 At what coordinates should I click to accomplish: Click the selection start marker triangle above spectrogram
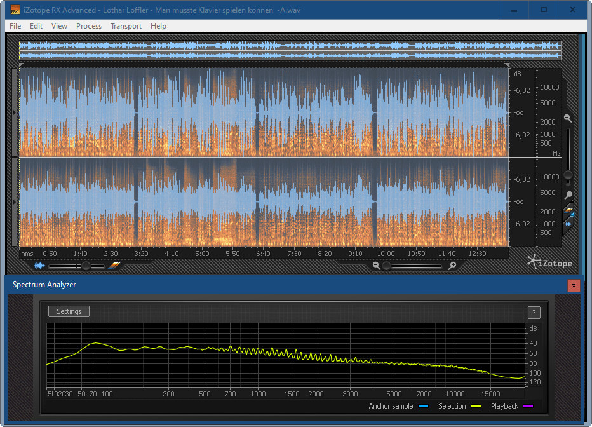(x=21, y=65)
